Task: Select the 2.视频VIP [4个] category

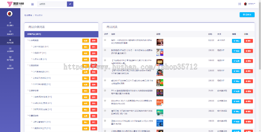Action: [x=39, y=53]
